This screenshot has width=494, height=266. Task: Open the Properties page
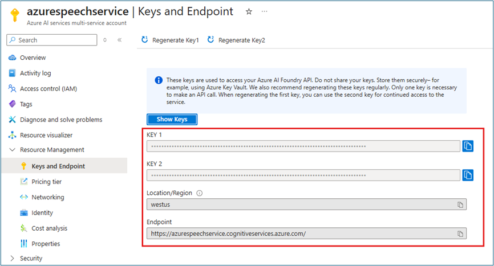46,244
